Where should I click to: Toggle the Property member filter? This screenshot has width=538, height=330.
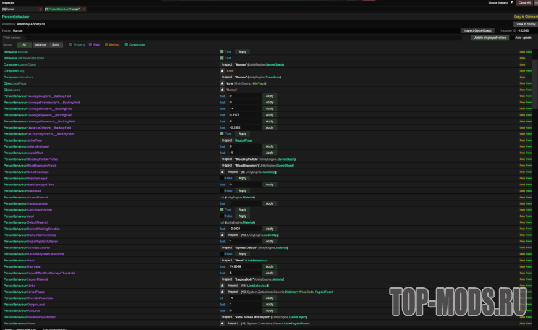tap(70, 45)
